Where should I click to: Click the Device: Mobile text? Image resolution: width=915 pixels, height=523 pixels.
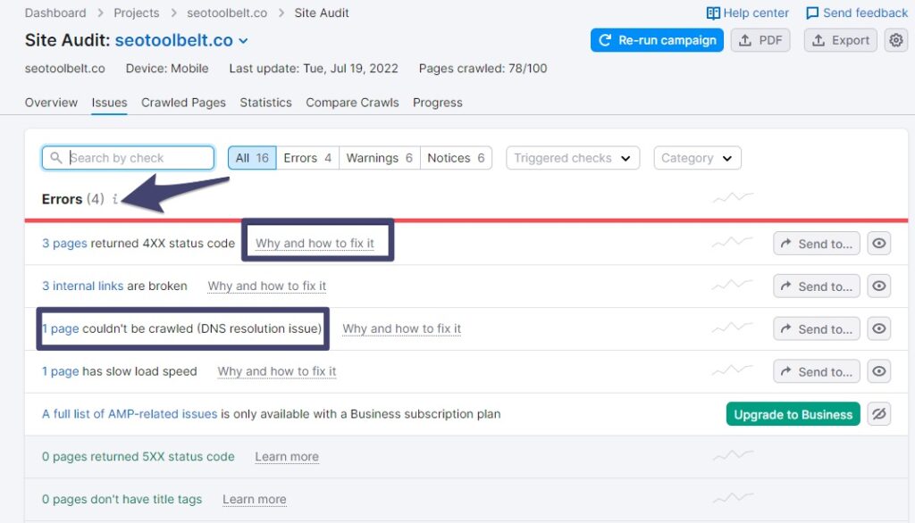[167, 68]
